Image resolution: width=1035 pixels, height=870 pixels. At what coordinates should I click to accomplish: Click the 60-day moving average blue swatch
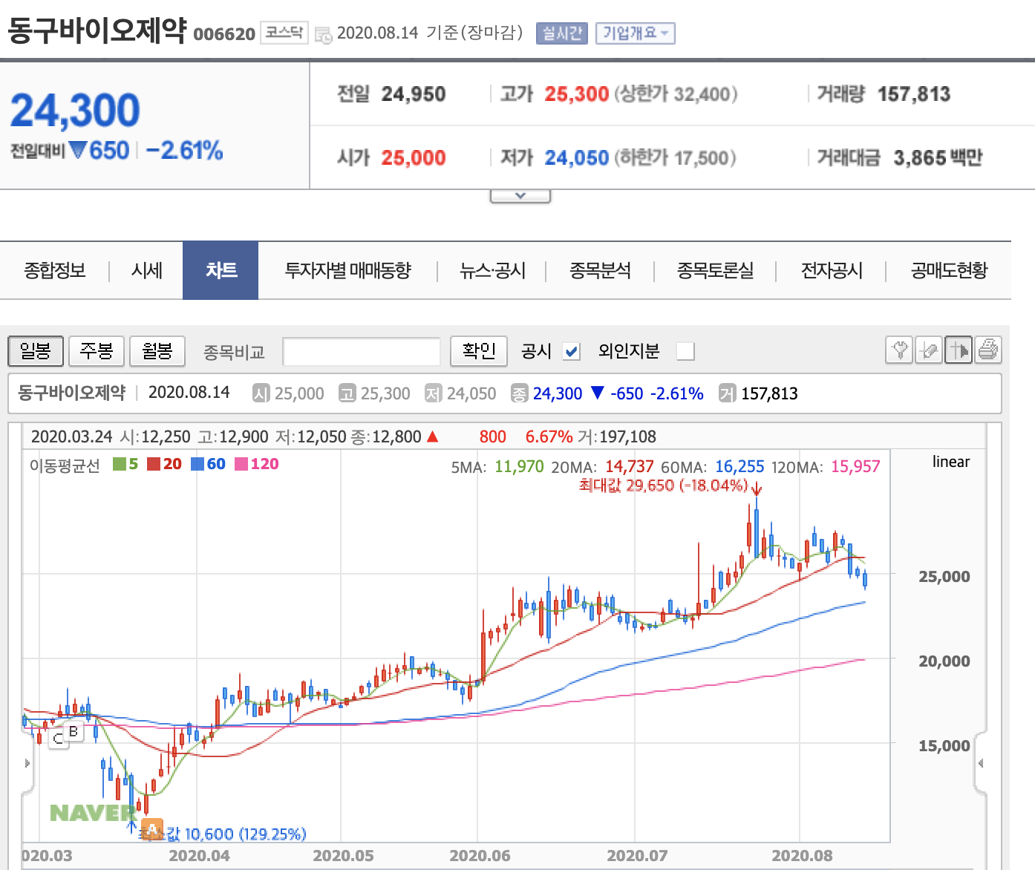[197, 464]
